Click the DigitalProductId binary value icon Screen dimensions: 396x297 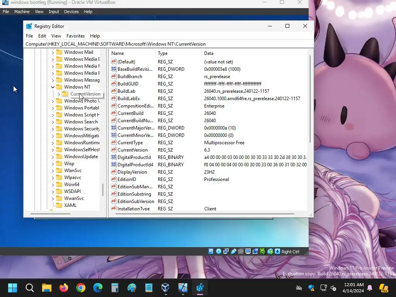[114, 157]
